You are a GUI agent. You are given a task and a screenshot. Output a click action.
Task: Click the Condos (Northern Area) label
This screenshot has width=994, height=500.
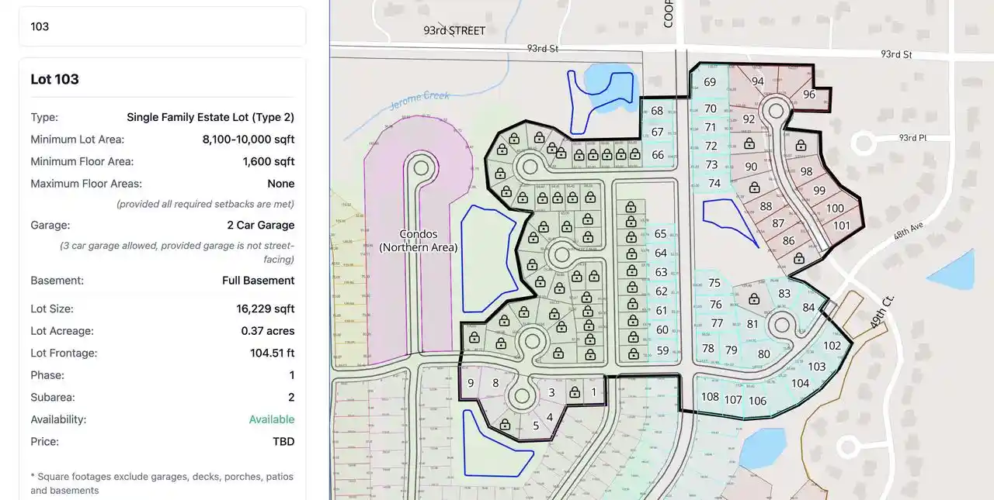(419, 240)
